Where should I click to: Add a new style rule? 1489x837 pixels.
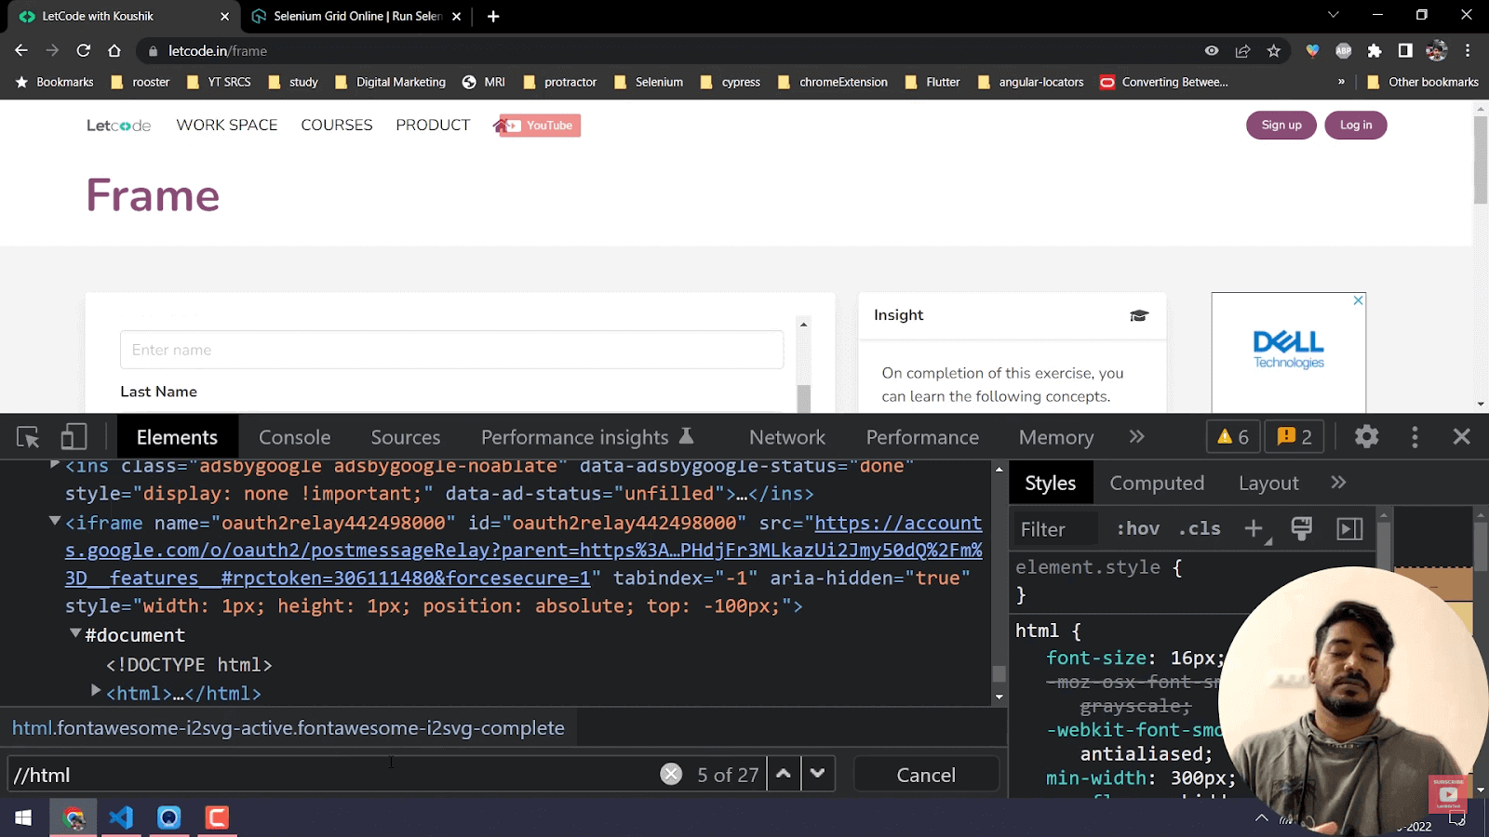pos(1255,529)
